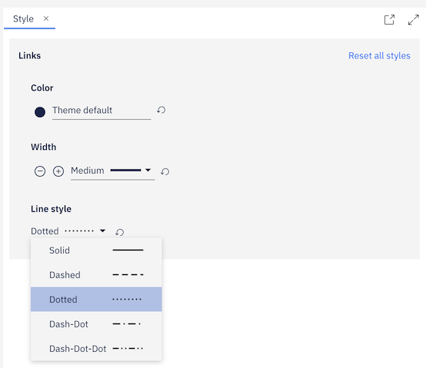Click the Theme default color field
Image resolution: width=426 pixels, height=368 pixels.
(x=102, y=111)
